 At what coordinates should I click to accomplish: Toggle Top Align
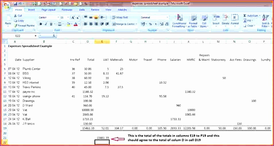click(x=86, y=17)
